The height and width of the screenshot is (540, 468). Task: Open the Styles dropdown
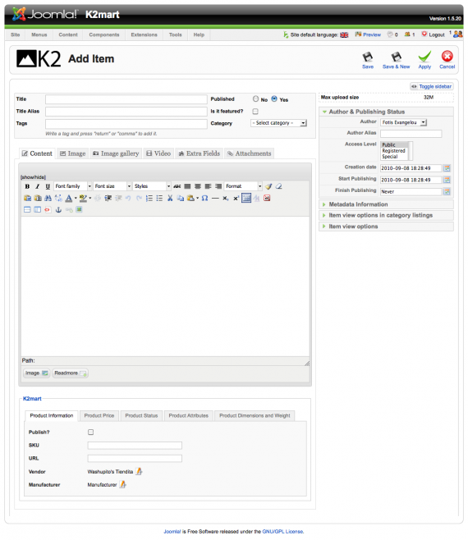click(x=152, y=186)
